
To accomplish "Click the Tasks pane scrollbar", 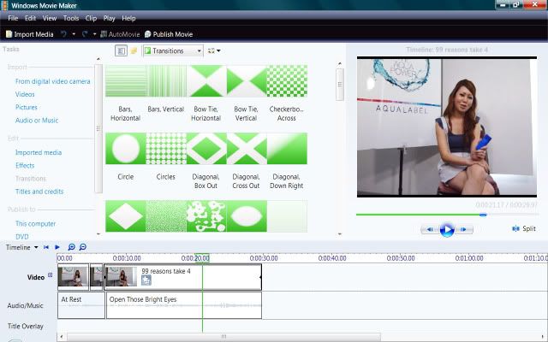I will (x=98, y=128).
